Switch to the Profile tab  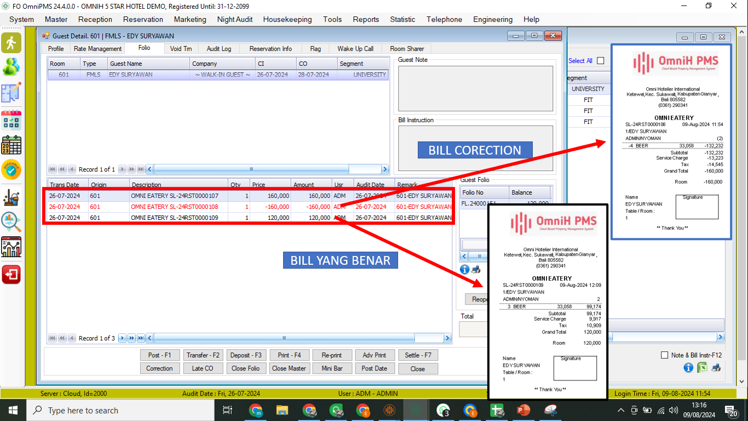56,49
